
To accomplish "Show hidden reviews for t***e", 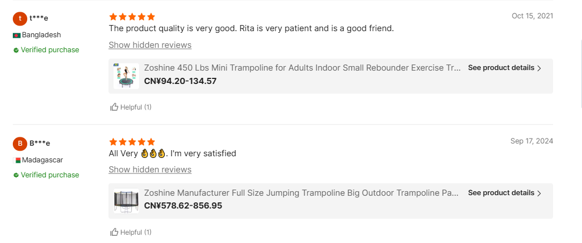I will [150, 45].
